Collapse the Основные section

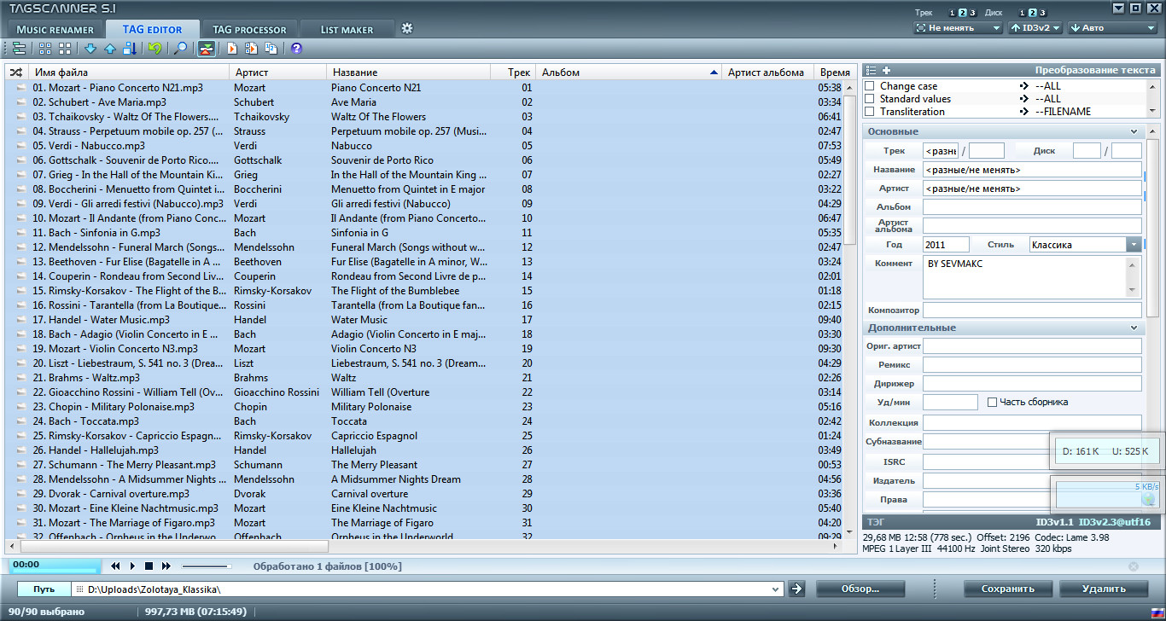tap(1134, 132)
